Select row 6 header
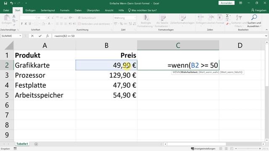The image size is (269, 151). click(7, 105)
